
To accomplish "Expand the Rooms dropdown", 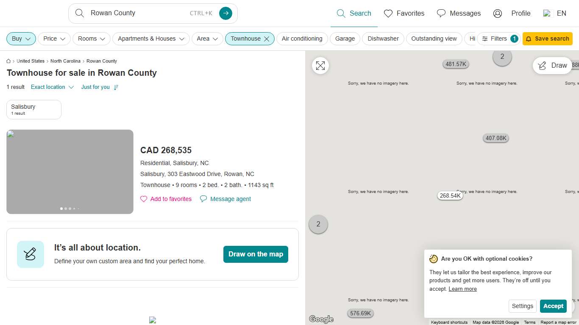I will pos(92,39).
